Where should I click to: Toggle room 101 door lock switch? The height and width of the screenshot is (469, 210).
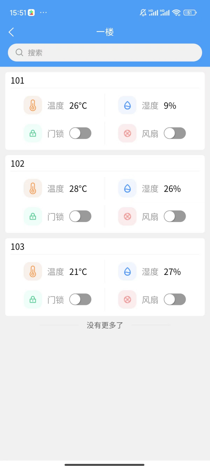point(80,133)
